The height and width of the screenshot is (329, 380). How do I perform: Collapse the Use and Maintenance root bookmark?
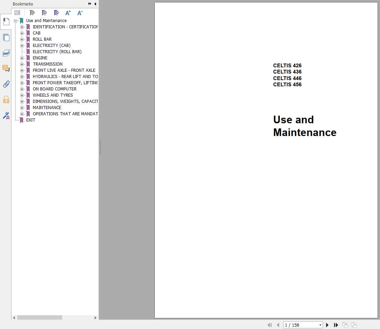click(x=15, y=21)
